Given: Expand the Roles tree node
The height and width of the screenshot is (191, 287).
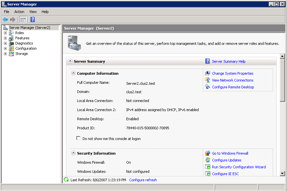Looking at the screenshot, I should point(5,33).
